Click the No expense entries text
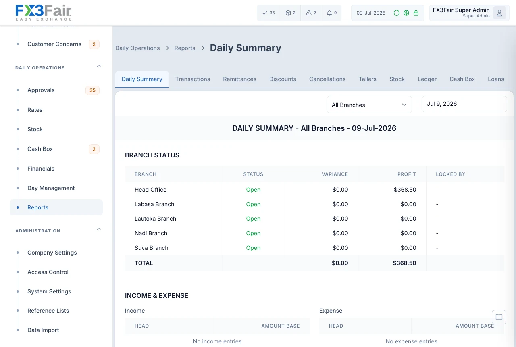The width and height of the screenshot is (516, 347). coord(412,341)
